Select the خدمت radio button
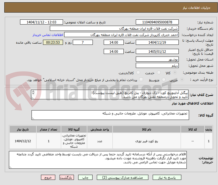 tap(159, 73)
